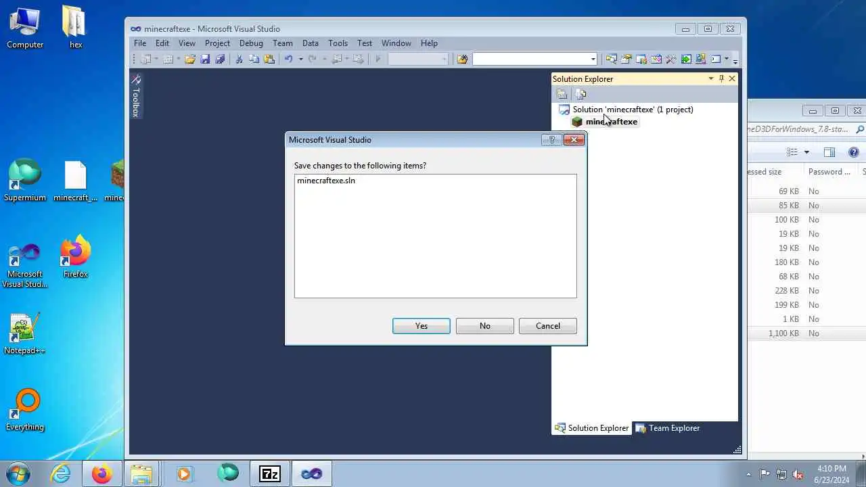
Task: Open the Redo history dropdown arrow
Action: point(323,60)
